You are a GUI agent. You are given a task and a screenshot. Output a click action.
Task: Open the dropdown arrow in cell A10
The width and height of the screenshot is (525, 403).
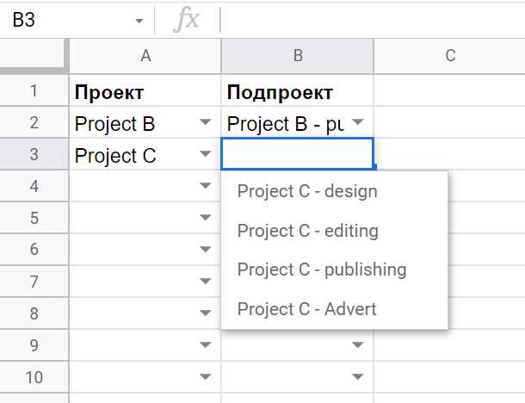(205, 376)
